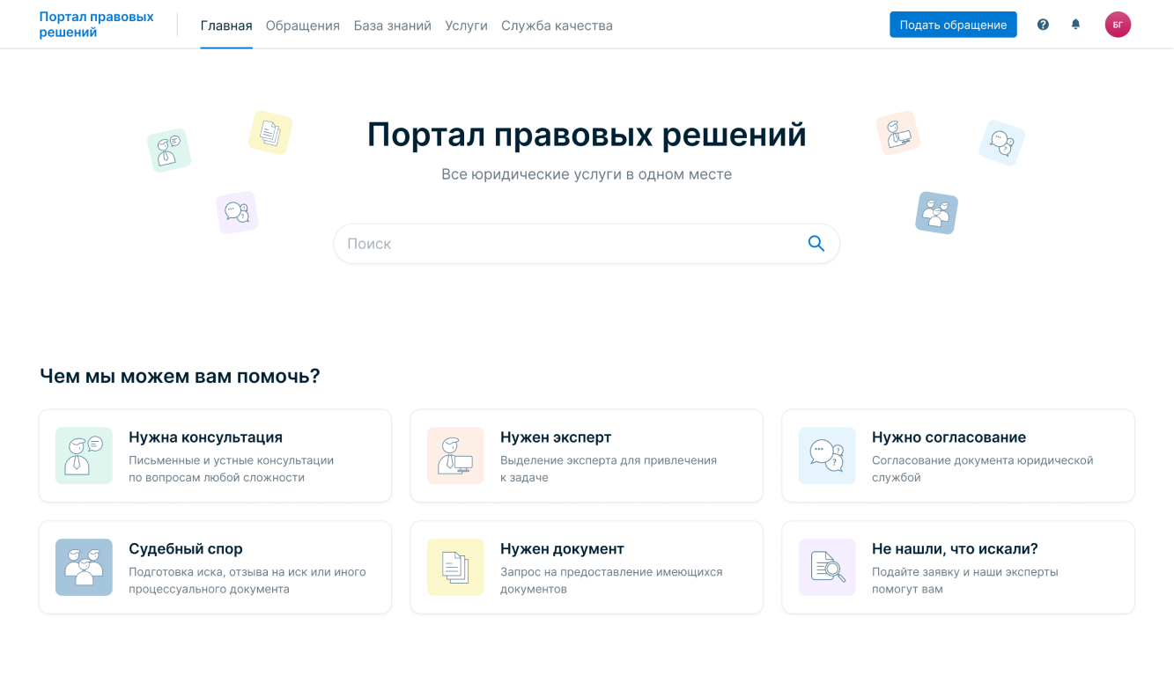The image size is (1174, 676).
Task: Open the Служба качества tab
Action: 557,26
